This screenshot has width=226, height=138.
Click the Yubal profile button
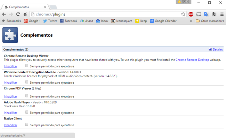pyautogui.click(x=184, y=2)
